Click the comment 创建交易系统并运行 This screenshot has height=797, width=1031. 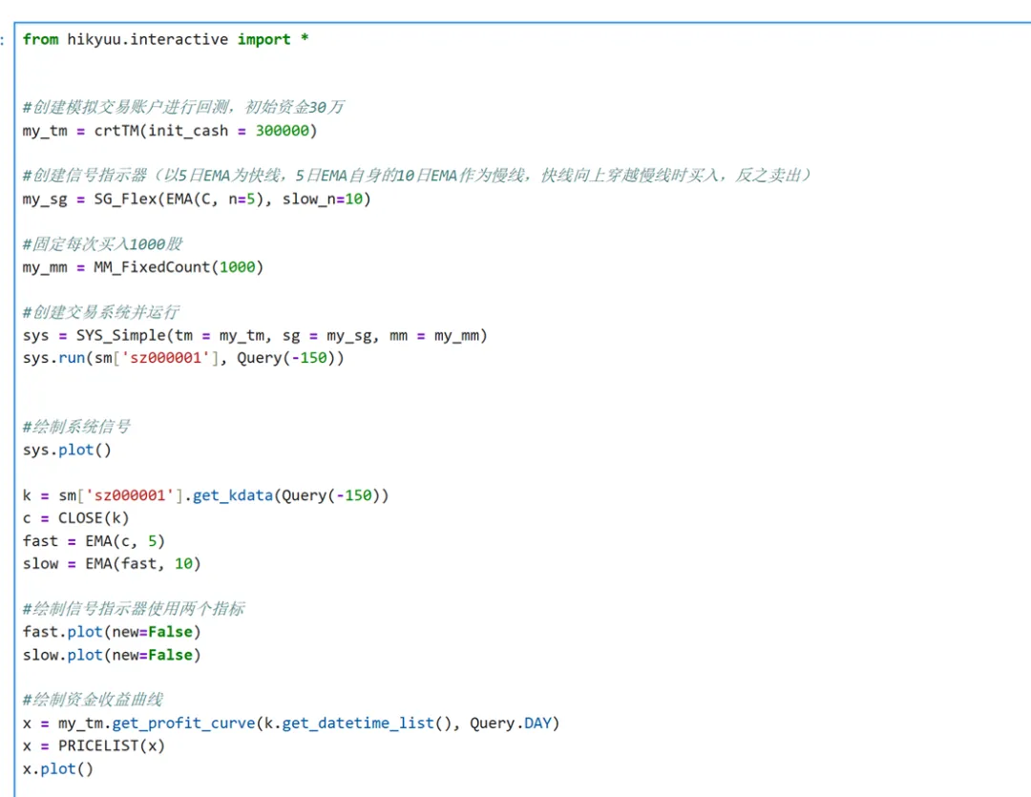(100, 312)
